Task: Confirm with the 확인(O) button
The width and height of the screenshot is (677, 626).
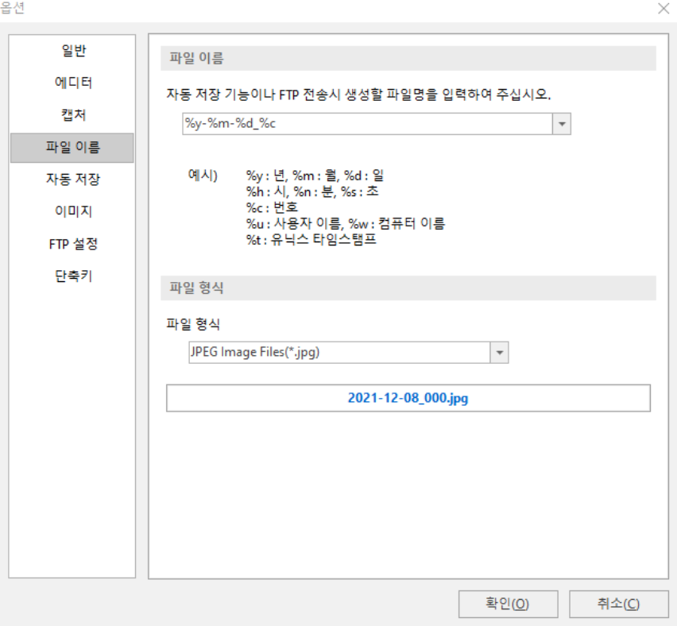Action: click(508, 604)
